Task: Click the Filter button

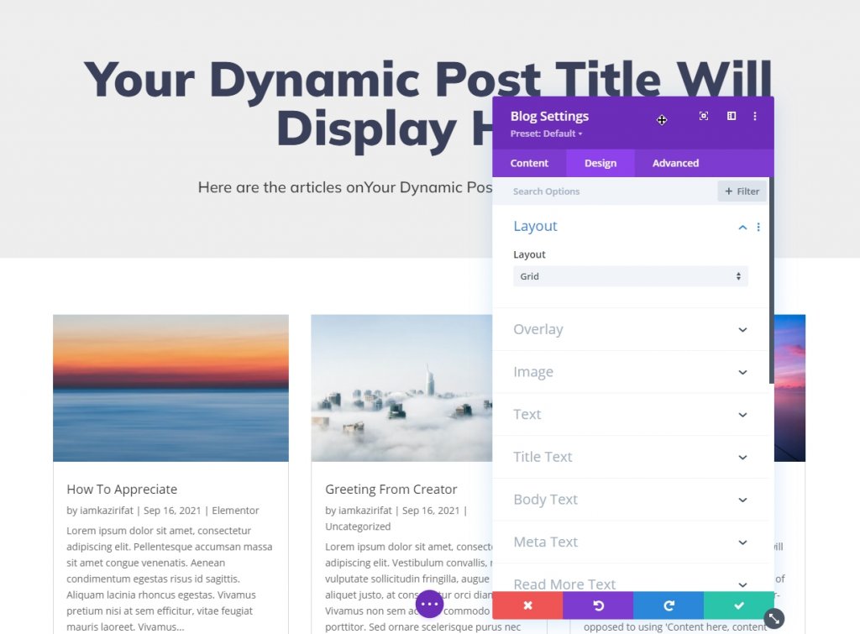Action: point(742,191)
